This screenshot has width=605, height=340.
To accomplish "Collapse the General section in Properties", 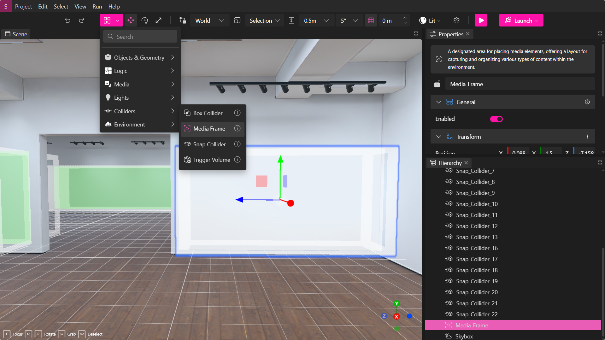I will [438, 102].
